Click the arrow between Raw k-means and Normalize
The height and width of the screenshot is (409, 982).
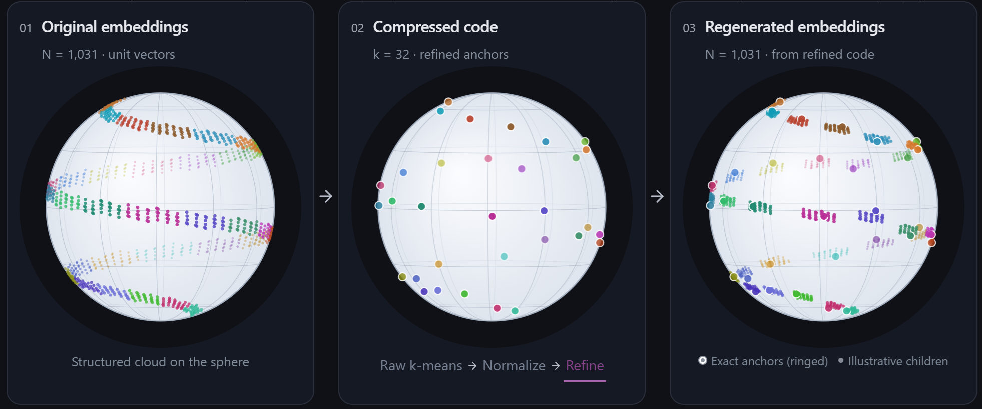point(472,366)
